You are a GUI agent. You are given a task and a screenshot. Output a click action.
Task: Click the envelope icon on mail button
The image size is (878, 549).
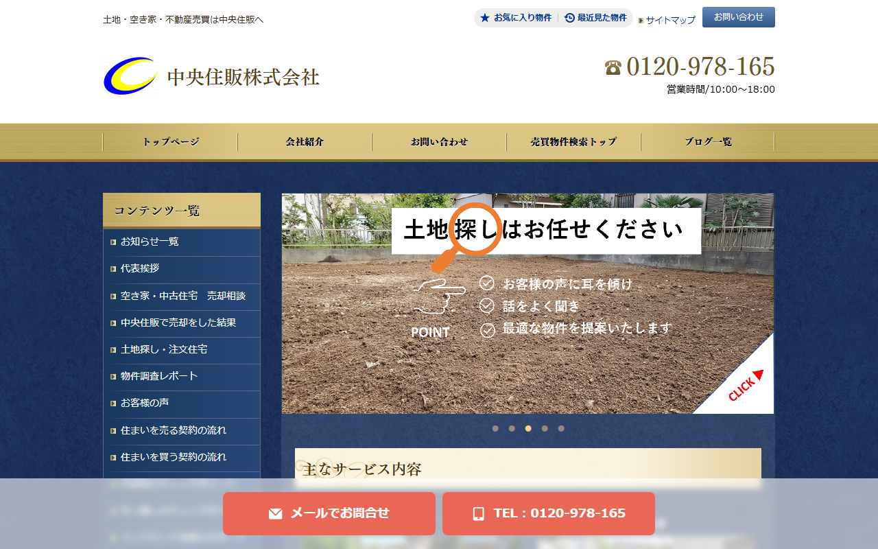pyautogui.click(x=276, y=513)
